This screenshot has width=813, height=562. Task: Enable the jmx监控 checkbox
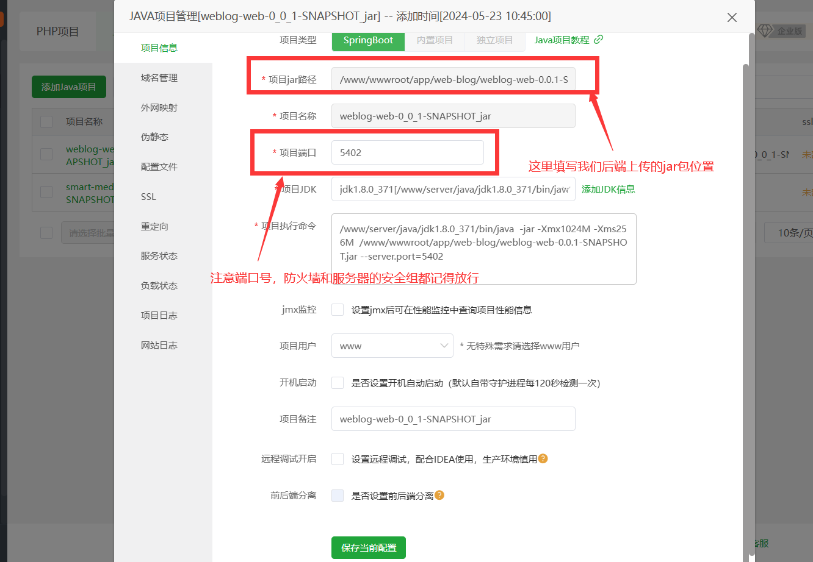(338, 310)
